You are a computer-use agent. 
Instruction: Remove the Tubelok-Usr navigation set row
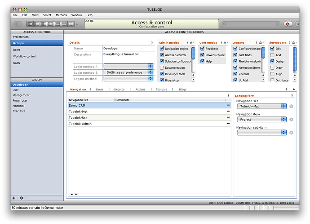tap(228, 117)
